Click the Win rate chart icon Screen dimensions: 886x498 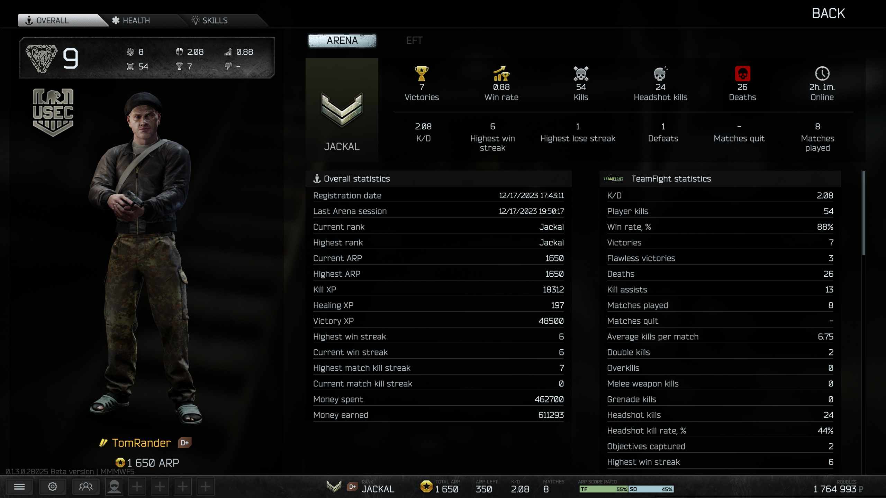pyautogui.click(x=501, y=73)
